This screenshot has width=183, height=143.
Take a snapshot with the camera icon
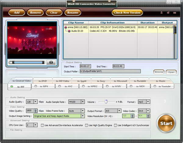tap(51, 62)
